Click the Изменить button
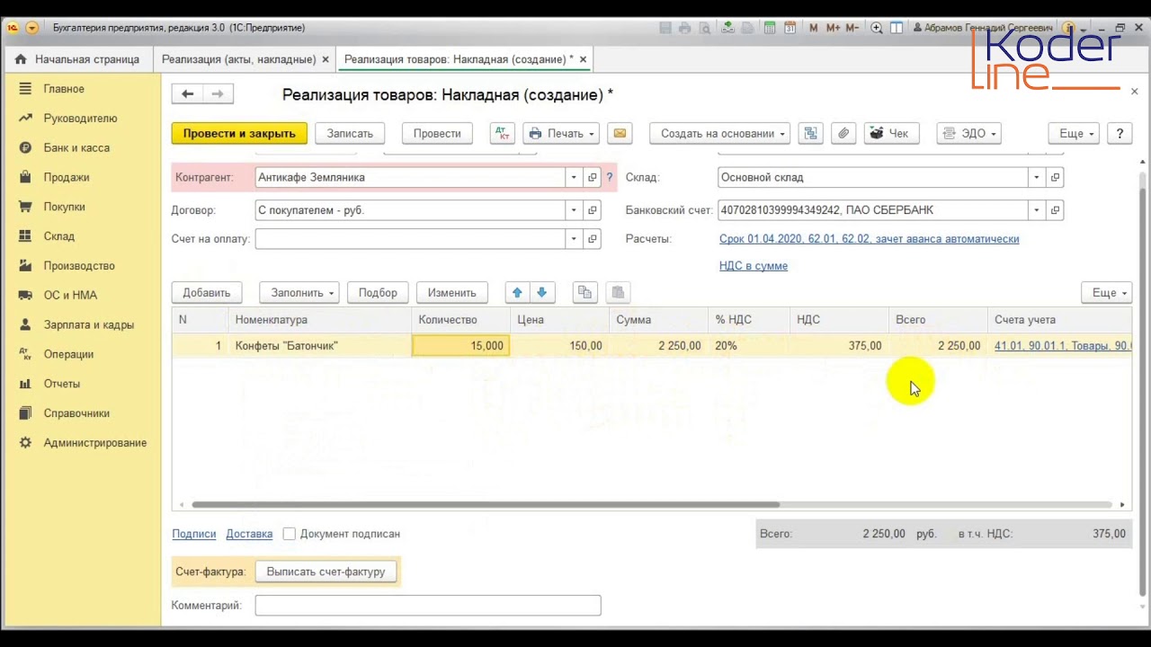 point(451,293)
